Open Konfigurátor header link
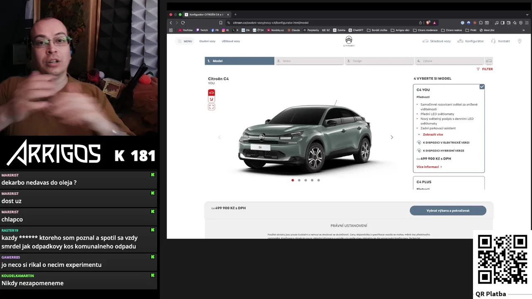 pyautogui.click(x=470, y=41)
